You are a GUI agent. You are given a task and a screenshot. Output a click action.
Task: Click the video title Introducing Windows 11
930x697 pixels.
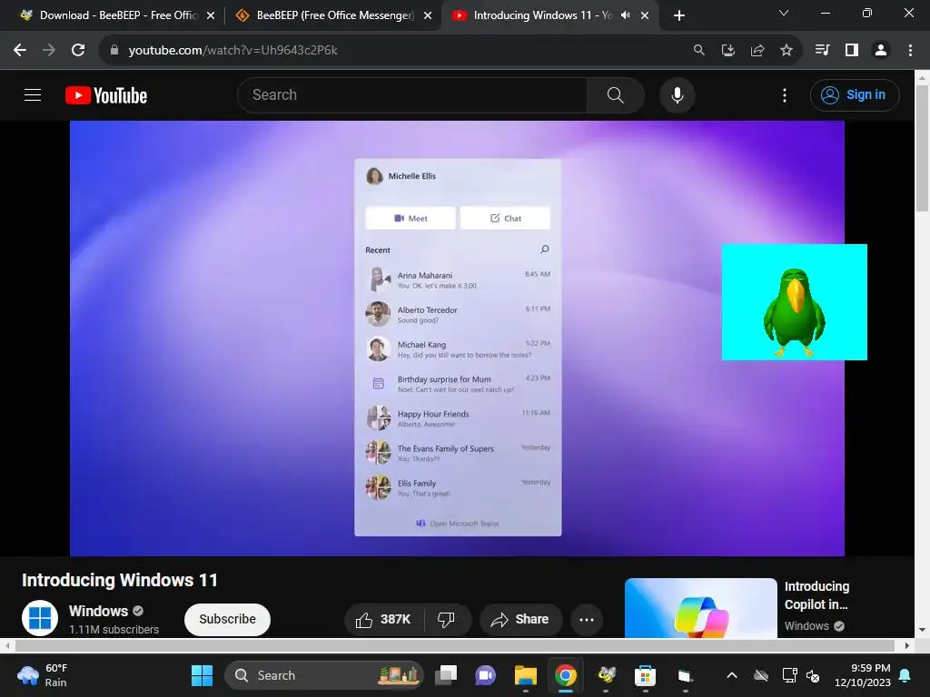point(120,580)
